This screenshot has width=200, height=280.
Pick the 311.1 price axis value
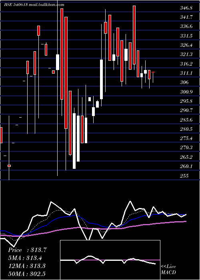[186, 73]
